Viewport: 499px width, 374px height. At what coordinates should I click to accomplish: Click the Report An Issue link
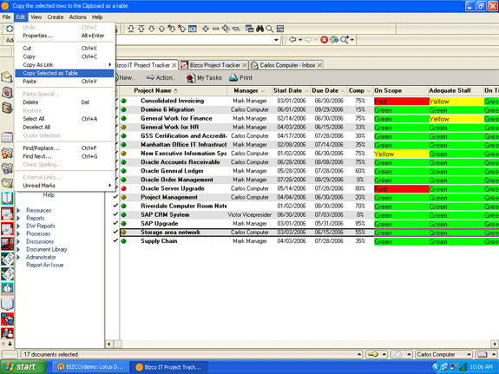45,265
